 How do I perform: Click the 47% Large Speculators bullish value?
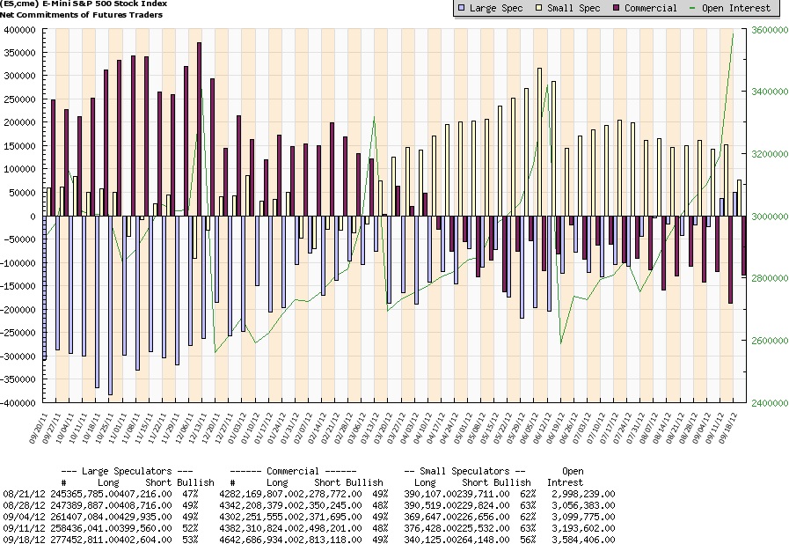pos(190,494)
